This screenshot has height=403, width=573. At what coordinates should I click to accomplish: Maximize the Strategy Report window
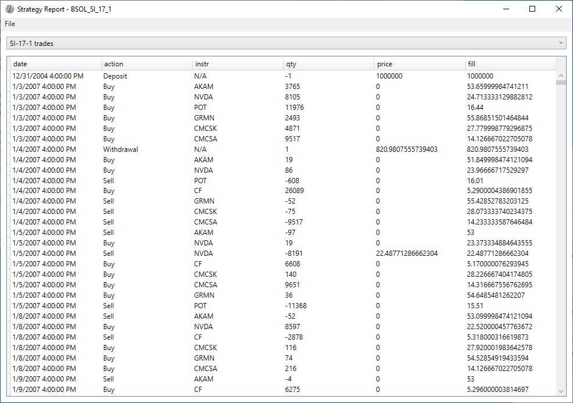coord(532,9)
